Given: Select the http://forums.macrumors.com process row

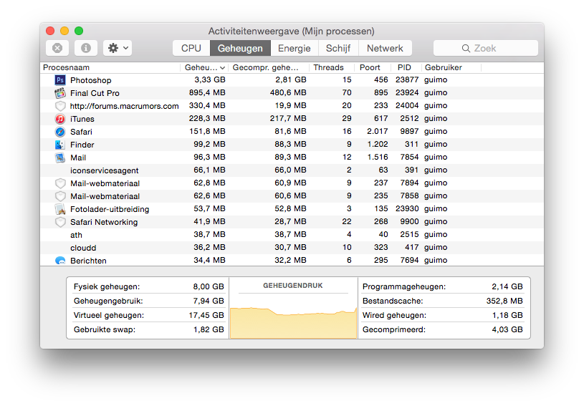Looking at the screenshot, I should tap(292, 106).
